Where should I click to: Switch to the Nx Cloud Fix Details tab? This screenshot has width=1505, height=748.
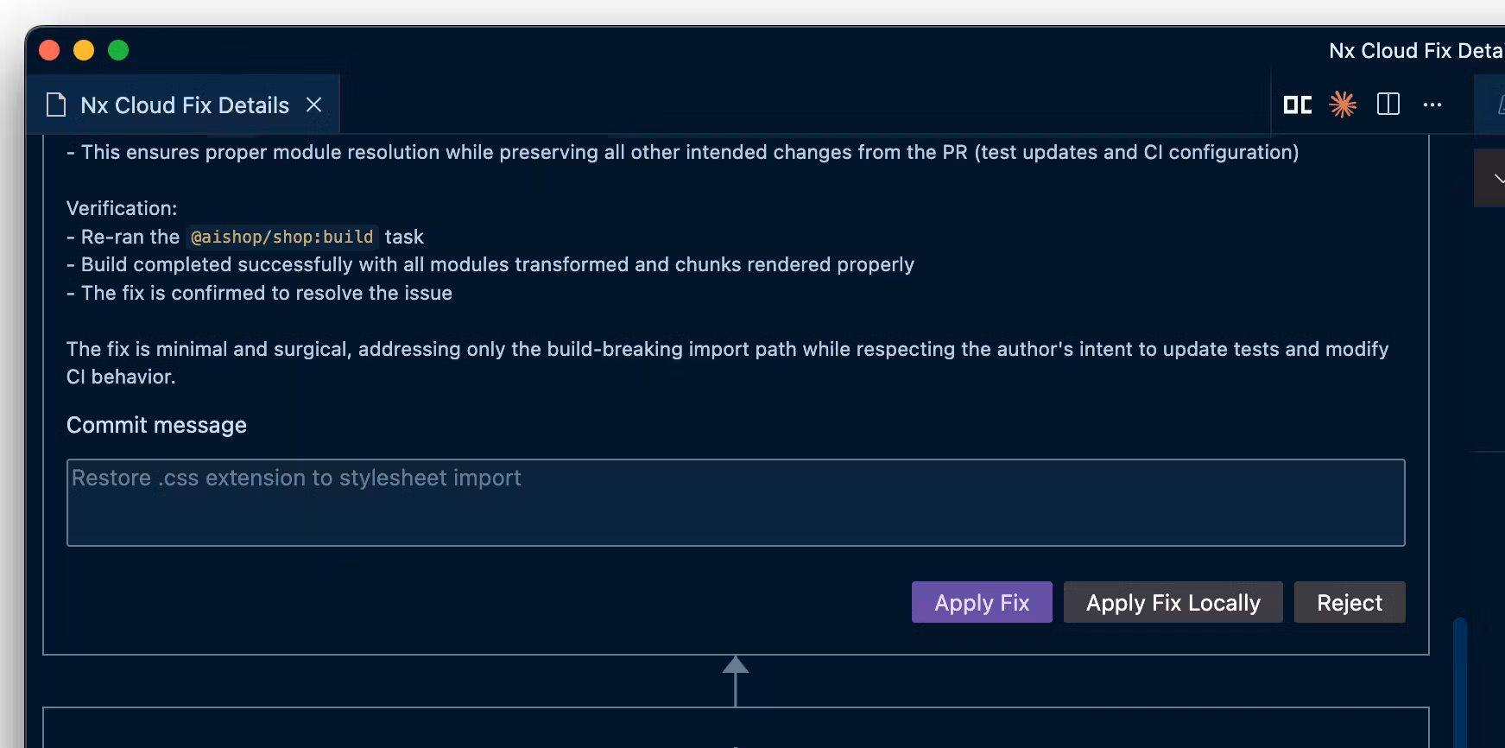185,104
